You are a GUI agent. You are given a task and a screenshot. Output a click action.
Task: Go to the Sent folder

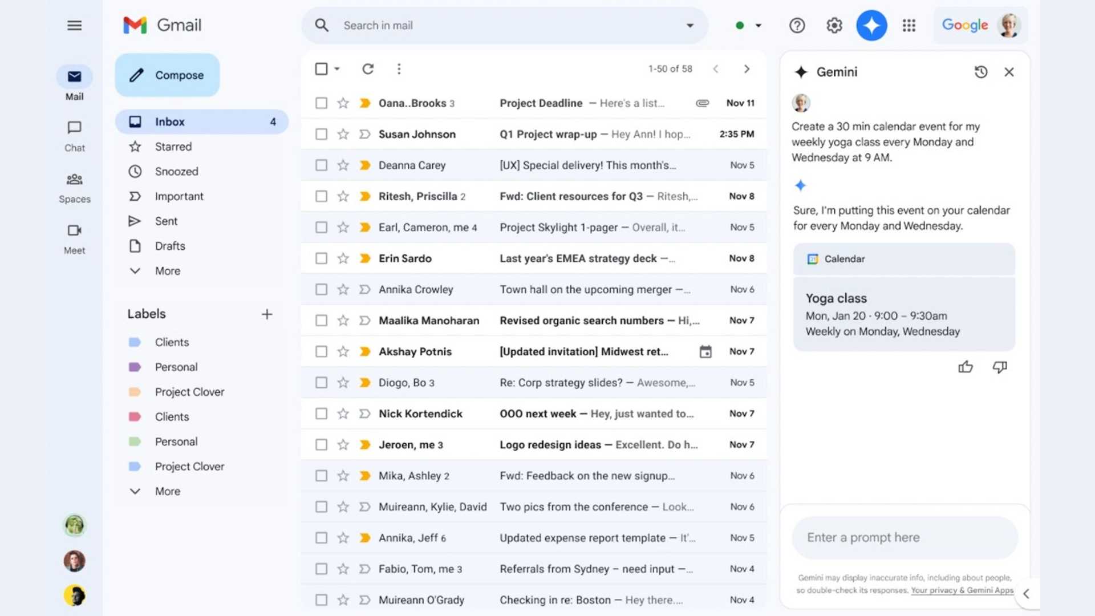tap(166, 221)
